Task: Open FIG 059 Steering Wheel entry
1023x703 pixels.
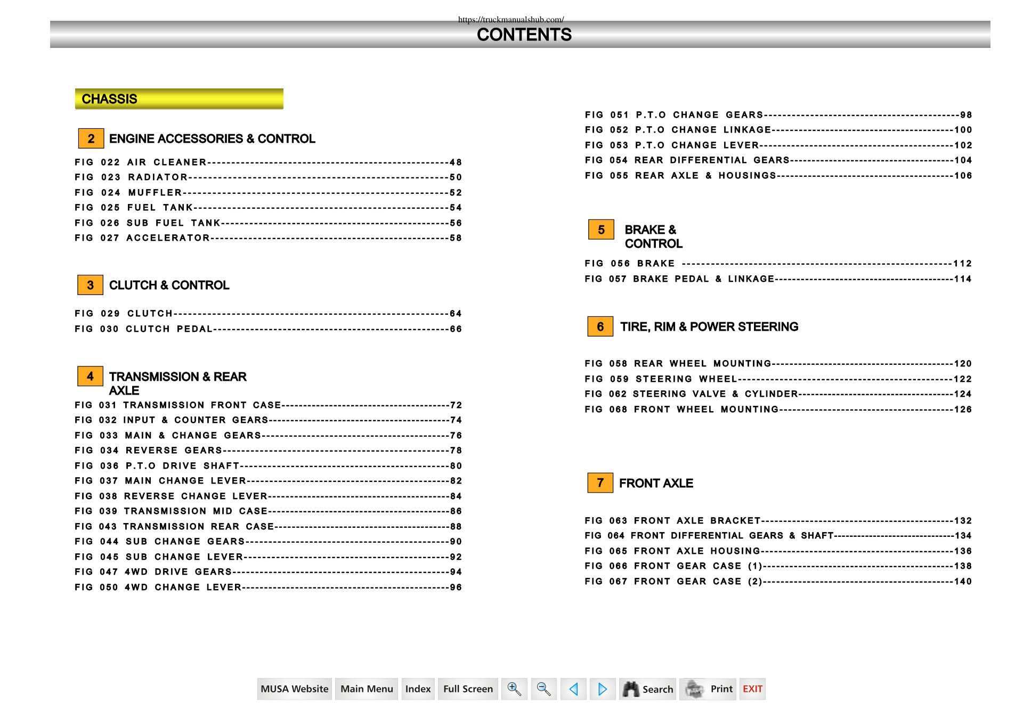Action: [778, 379]
